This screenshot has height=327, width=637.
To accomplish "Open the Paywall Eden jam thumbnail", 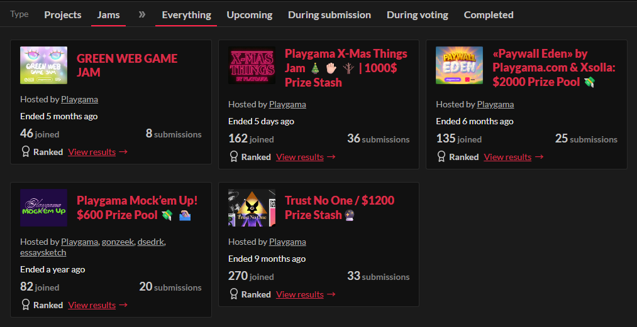I will pos(459,65).
